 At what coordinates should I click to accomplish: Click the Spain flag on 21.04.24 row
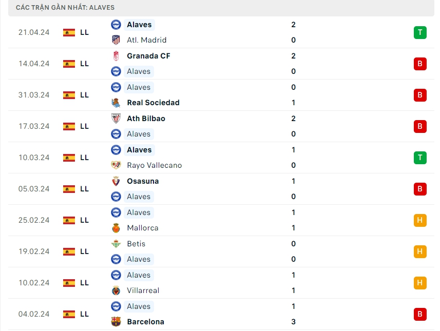(x=69, y=32)
